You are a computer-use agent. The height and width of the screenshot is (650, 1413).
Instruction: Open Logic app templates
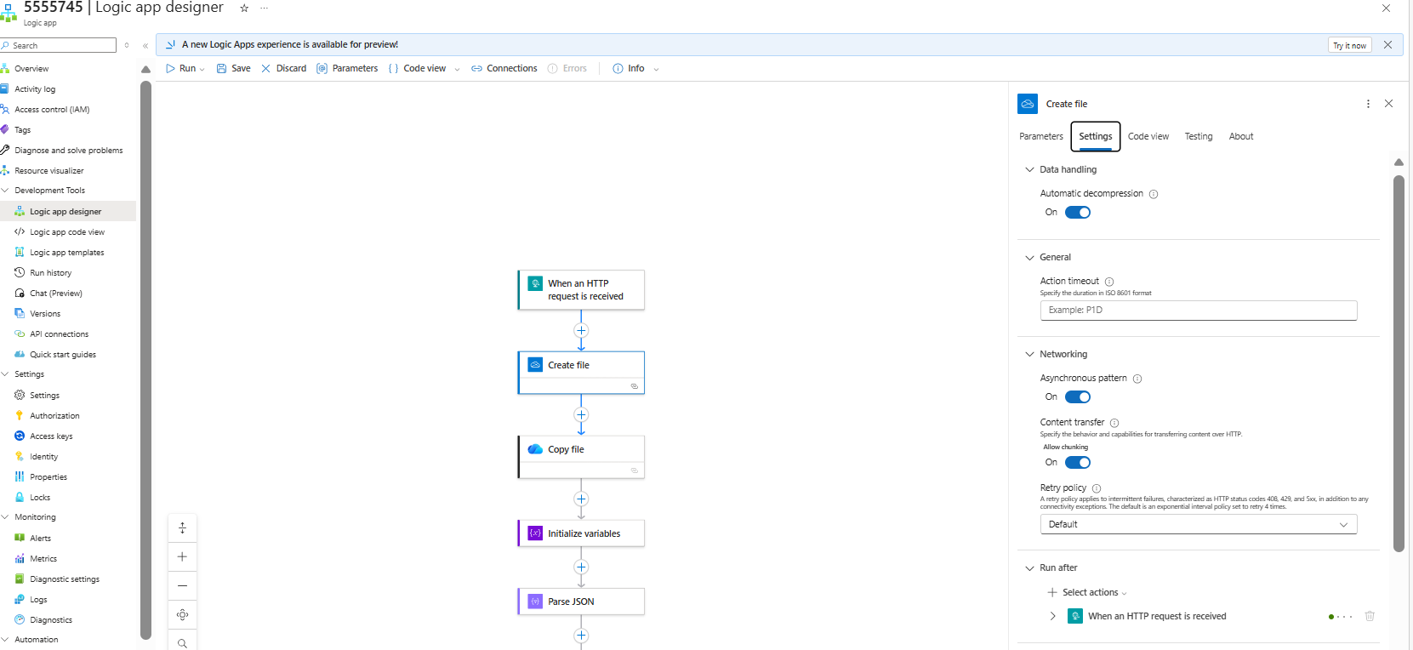click(68, 253)
